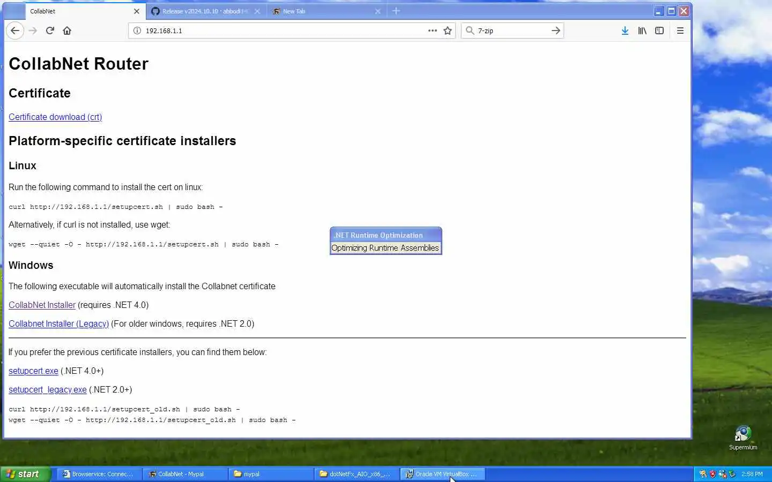772x482 pixels.
Task: Open the Windows Start menu
Action: point(25,474)
